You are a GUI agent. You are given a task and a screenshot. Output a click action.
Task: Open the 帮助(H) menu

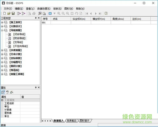pyautogui.click(x=80, y=9)
